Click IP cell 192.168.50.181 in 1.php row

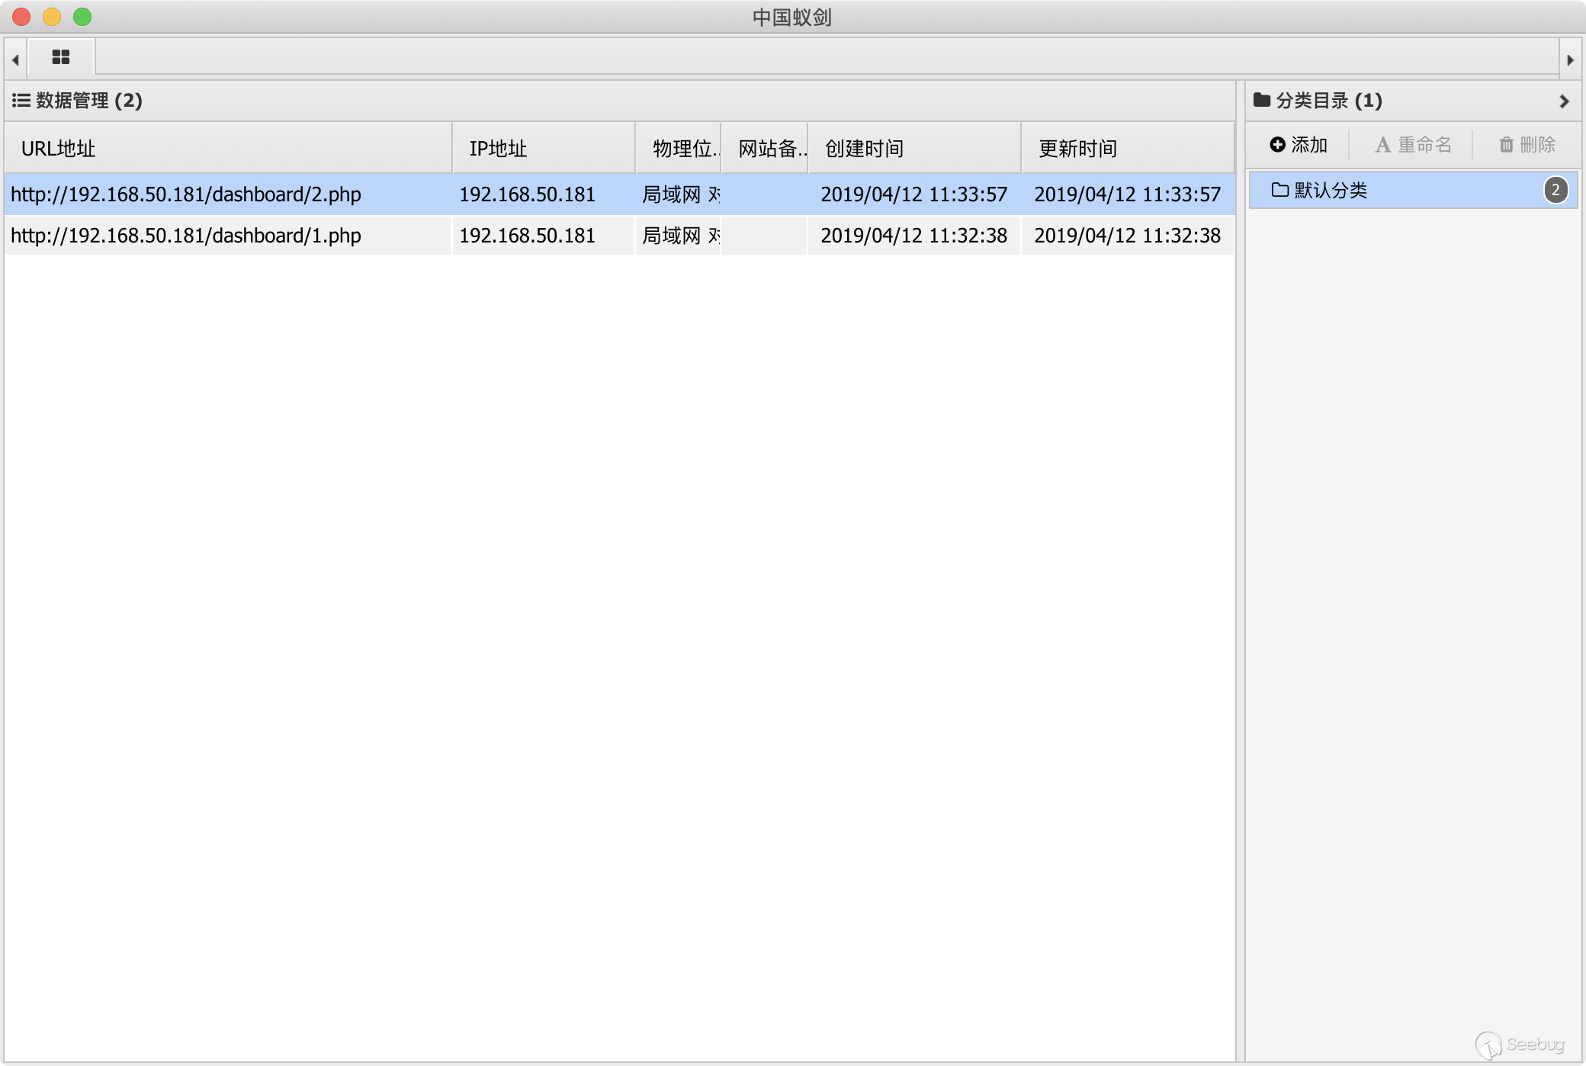(544, 236)
